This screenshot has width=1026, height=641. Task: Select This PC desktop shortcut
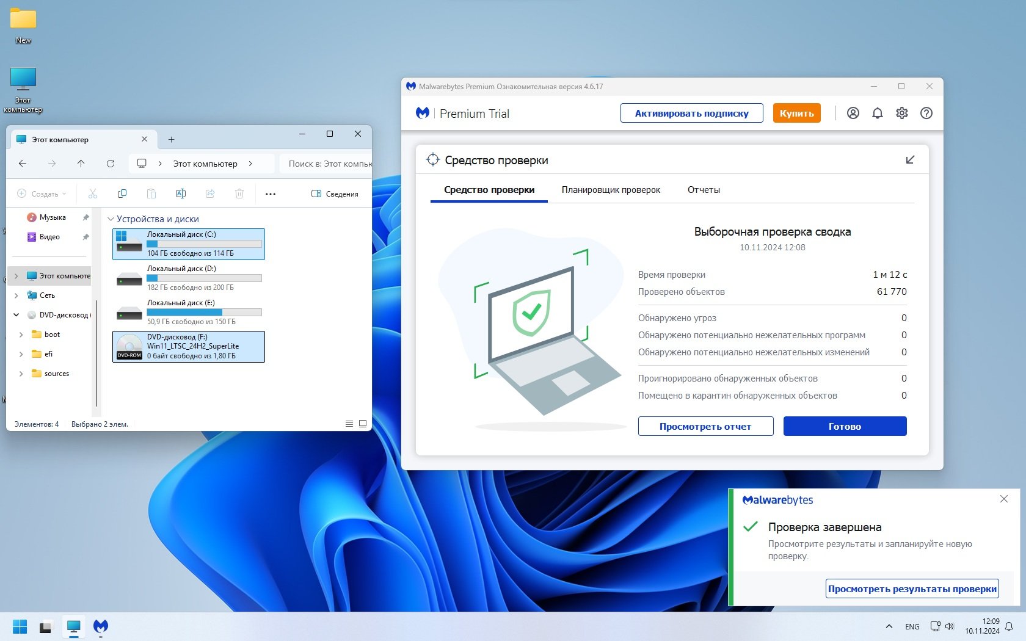pyautogui.click(x=23, y=90)
